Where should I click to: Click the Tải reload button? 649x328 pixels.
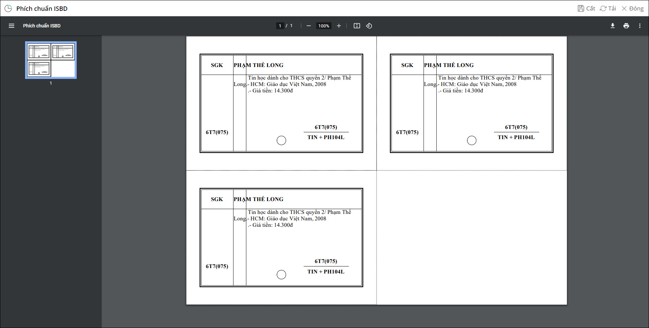click(x=608, y=8)
